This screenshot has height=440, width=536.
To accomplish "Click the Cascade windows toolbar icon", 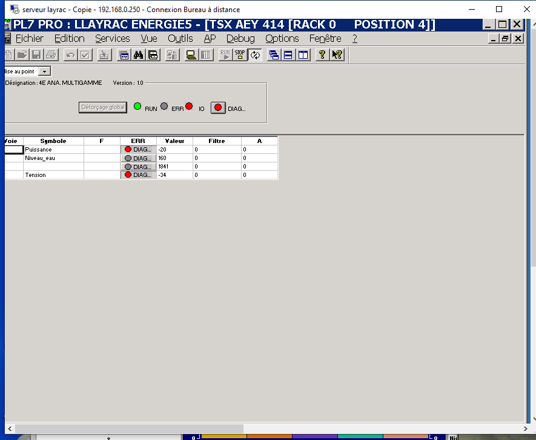I will coord(274,55).
